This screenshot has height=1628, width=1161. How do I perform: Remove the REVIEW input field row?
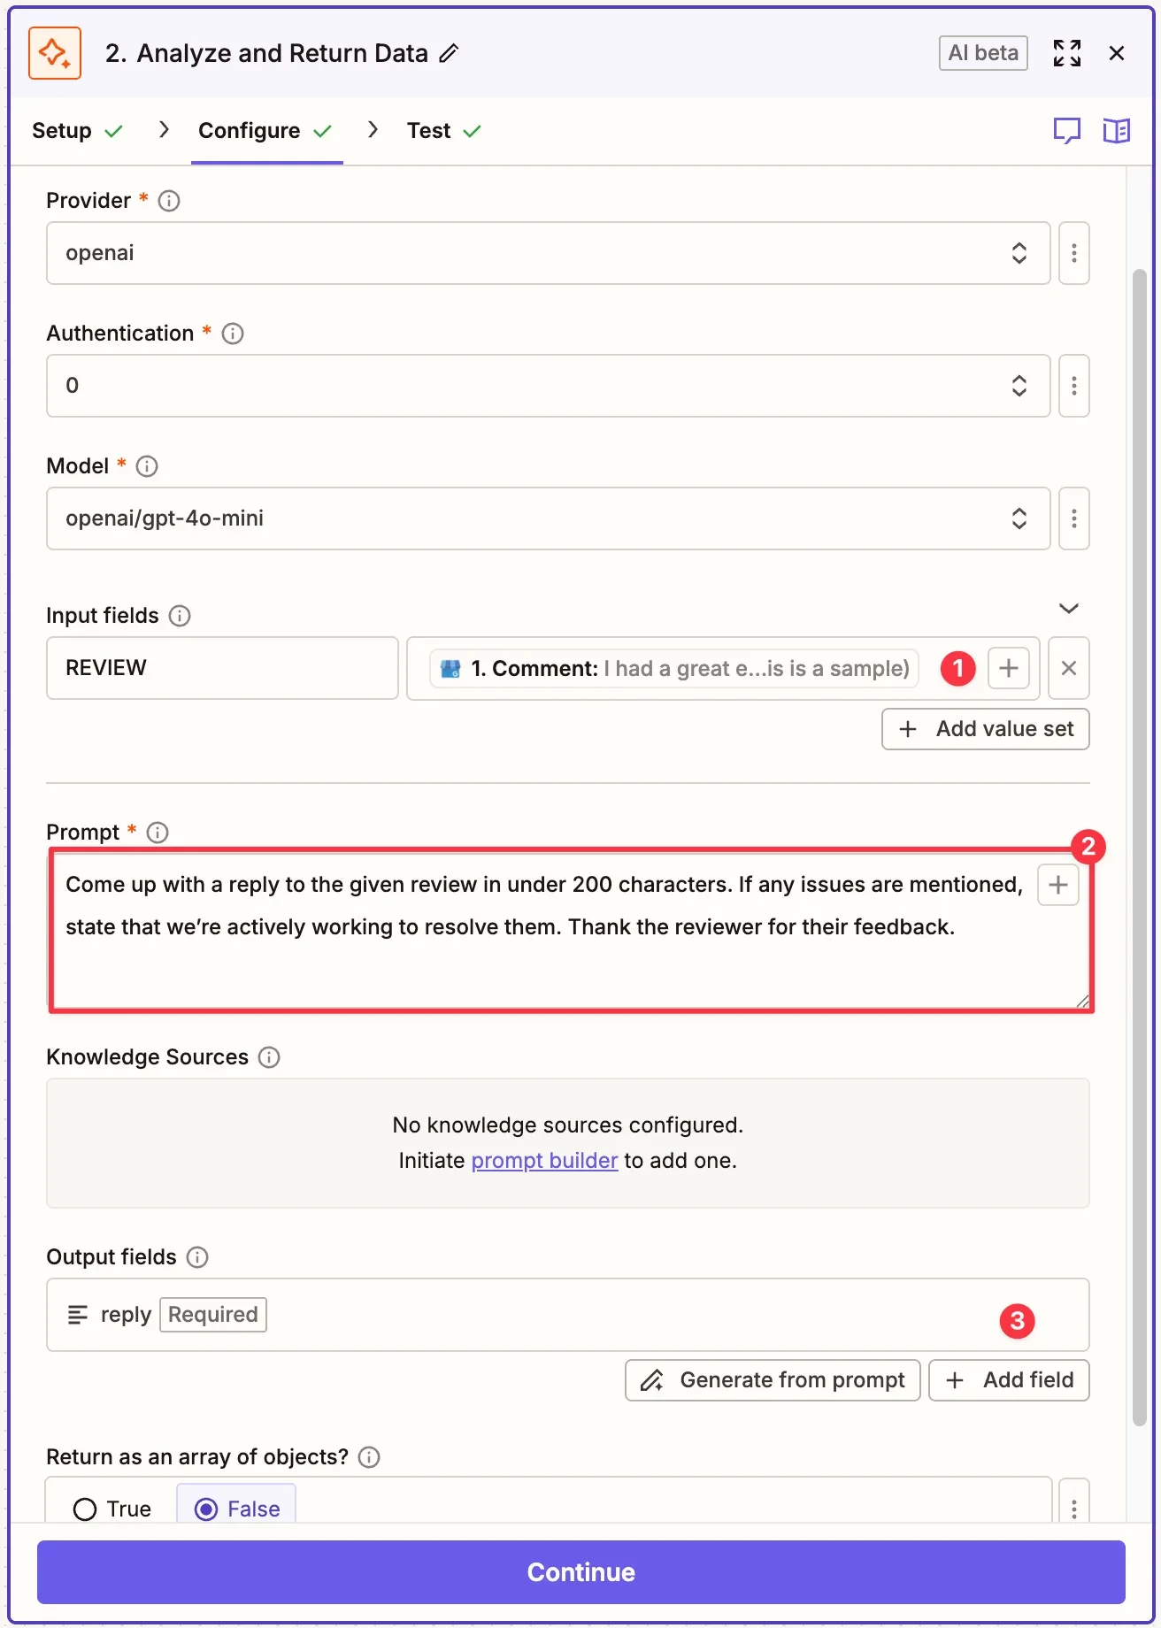coord(1069,668)
